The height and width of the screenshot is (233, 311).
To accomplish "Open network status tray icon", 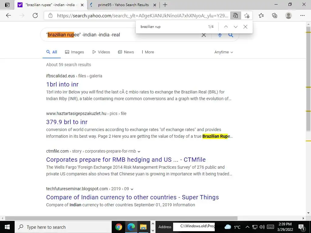I will 255,227.
